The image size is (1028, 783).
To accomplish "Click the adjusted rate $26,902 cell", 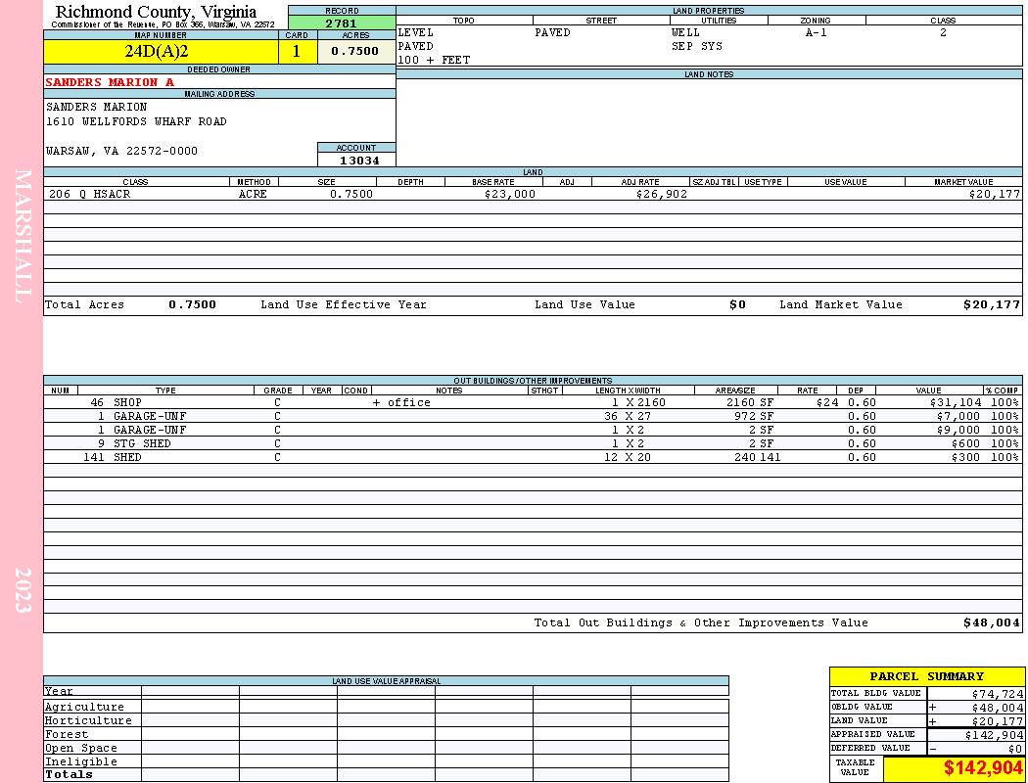I will click(661, 194).
